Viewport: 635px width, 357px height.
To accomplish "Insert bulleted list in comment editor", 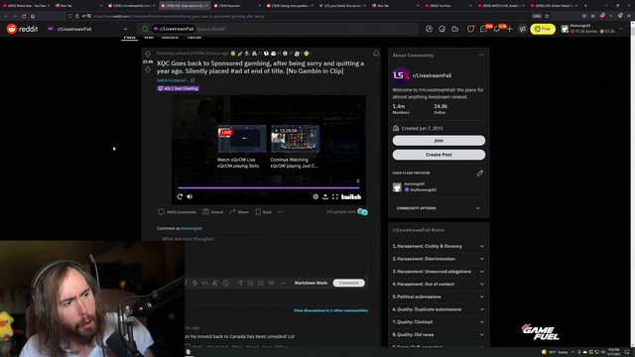I will pyautogui.click(x=251, y=283).
